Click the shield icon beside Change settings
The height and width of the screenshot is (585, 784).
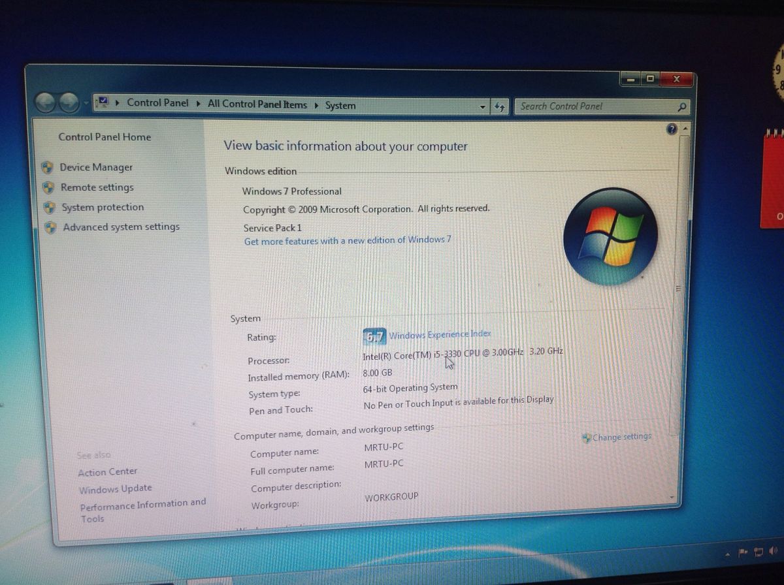pos(587,438)
